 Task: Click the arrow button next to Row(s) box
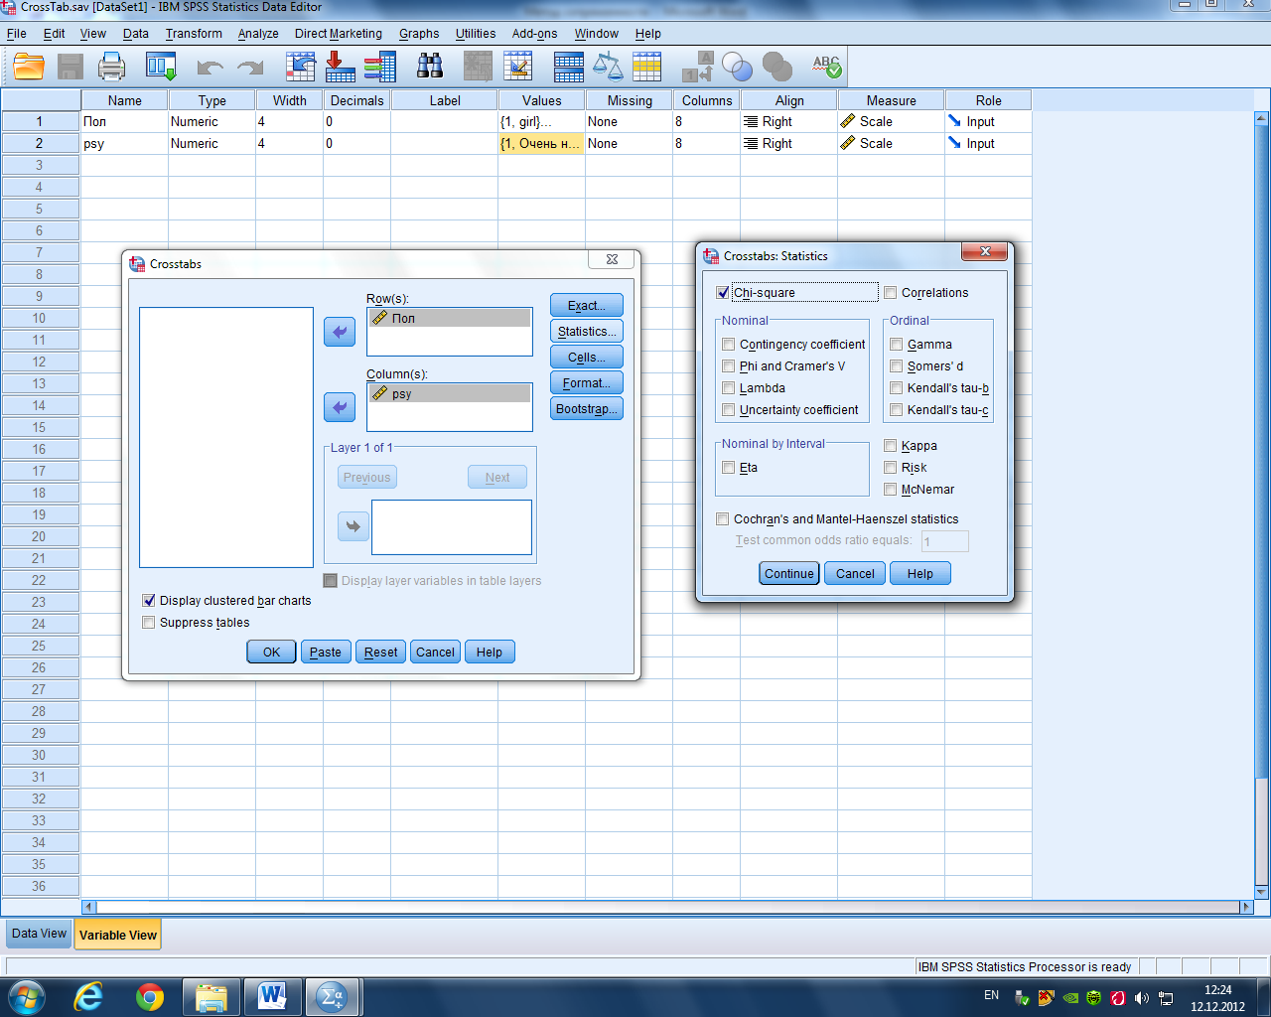tap(340, 332)
